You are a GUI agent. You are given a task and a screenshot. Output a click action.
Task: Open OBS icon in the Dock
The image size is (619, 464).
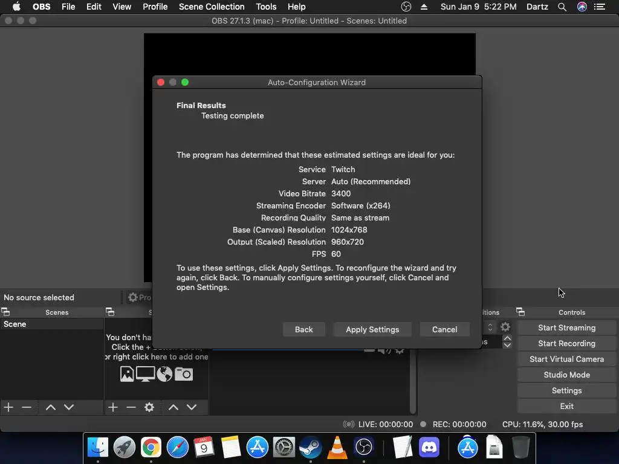(x=363, y=447)
